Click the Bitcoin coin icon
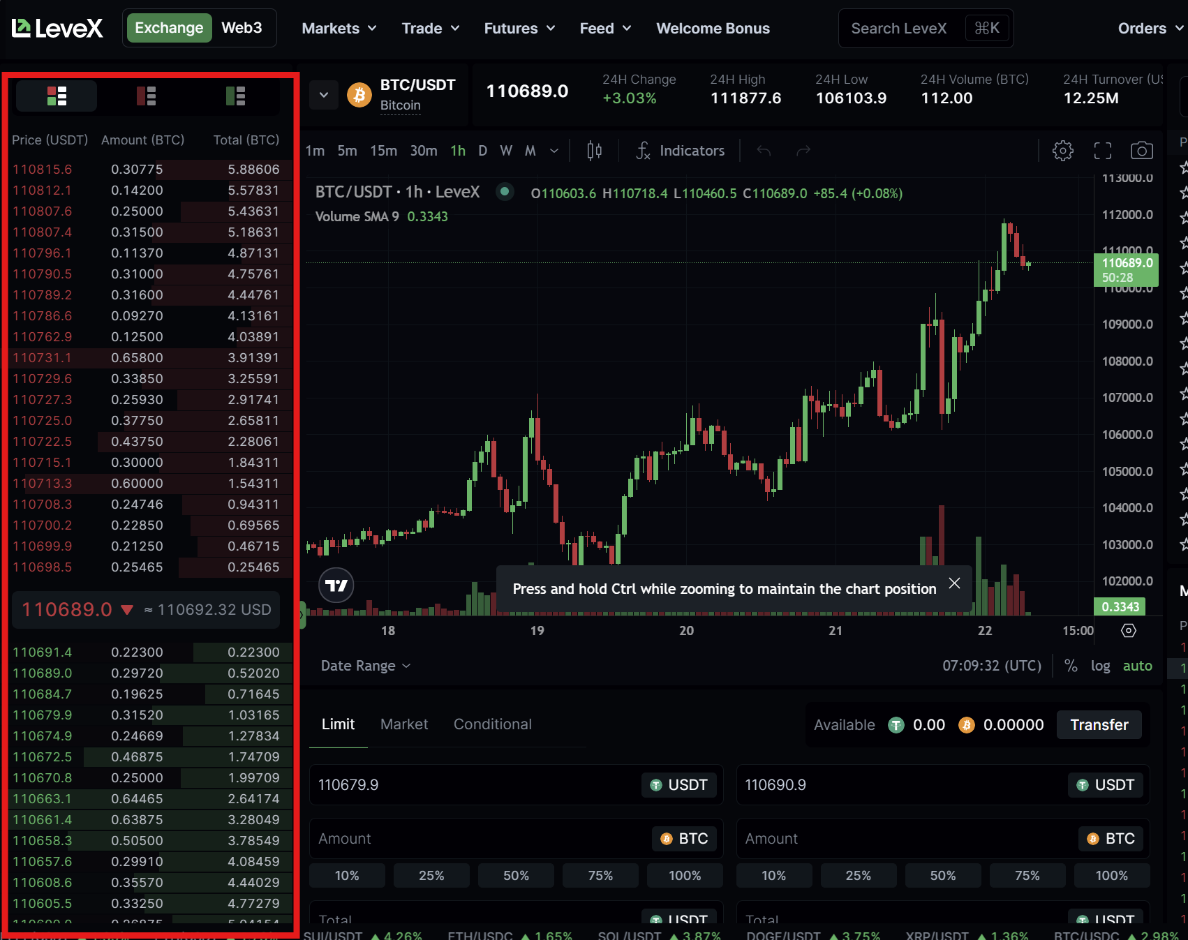This screenshot has height=940, width=1188. (359, 95)
